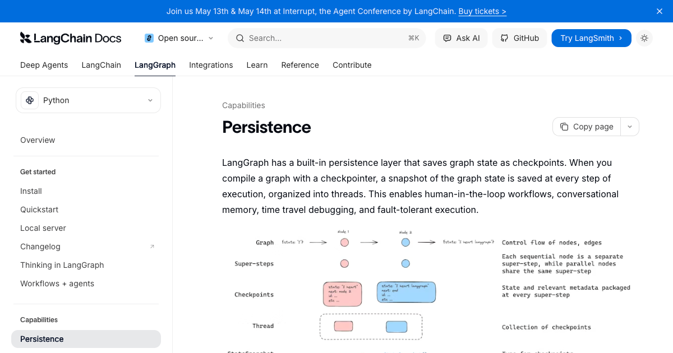This screenshot has width=673, height=353.
Task: Click the GitHub button
Action: pos(519,38)
